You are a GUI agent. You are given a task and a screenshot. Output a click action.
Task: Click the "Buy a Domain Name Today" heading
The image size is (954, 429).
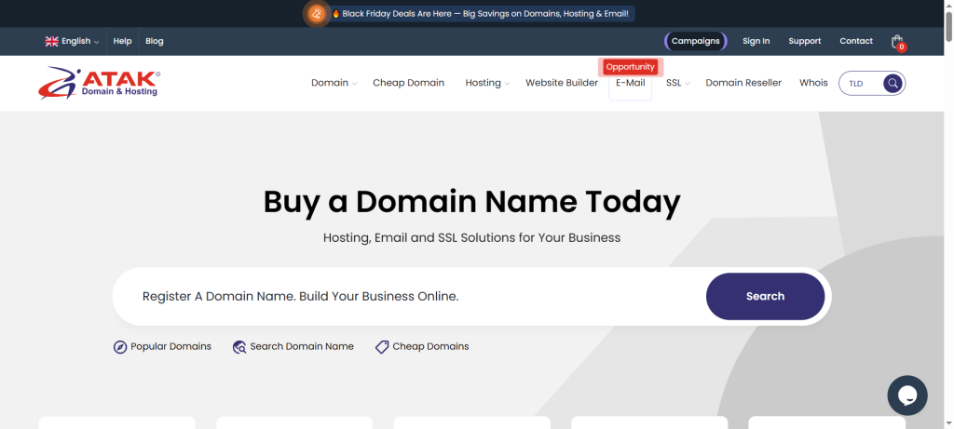point(472,202)
